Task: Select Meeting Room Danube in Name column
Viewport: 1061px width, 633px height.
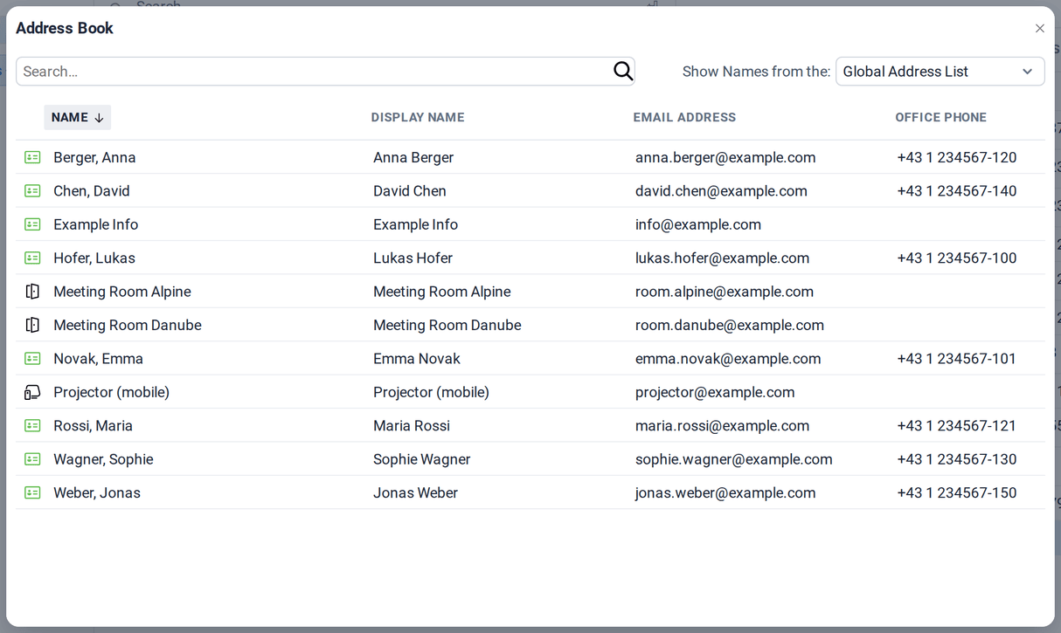Action: 128,325
